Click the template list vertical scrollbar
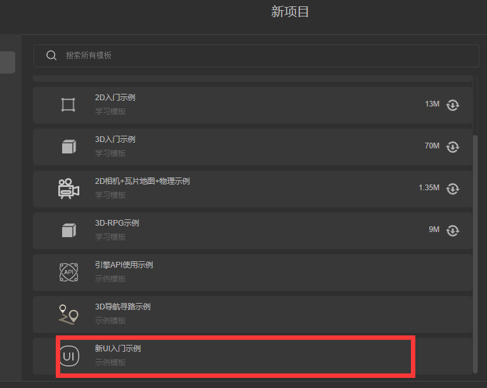Viewport: 487px width, 388px height. point(475,254)
